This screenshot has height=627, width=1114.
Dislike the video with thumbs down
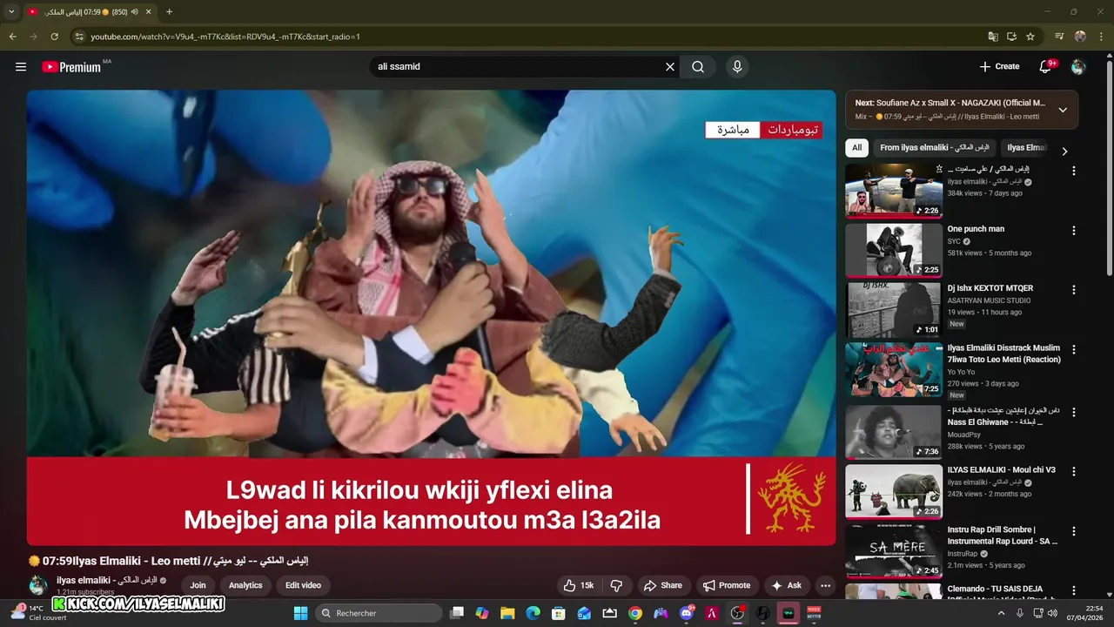[616, 585]
